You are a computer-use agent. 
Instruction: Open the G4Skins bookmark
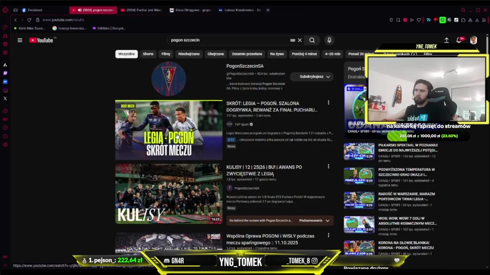coord(109,28)
